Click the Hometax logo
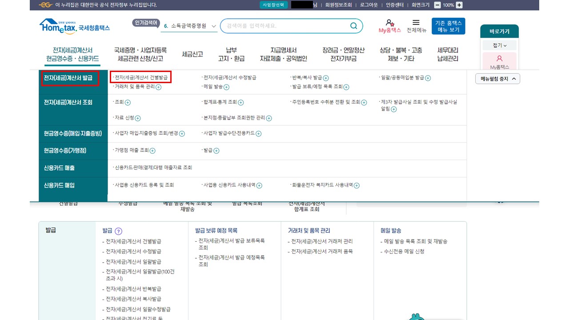The image size is (569, 320). [74, 26]
